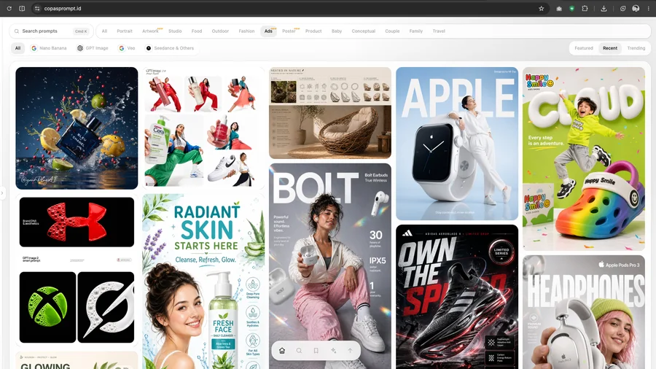The width and height of the screenshot is (656, 369).
Task: Jump to top with the up arrow icon
Action: pyautogui.click(x=350, y=351)
